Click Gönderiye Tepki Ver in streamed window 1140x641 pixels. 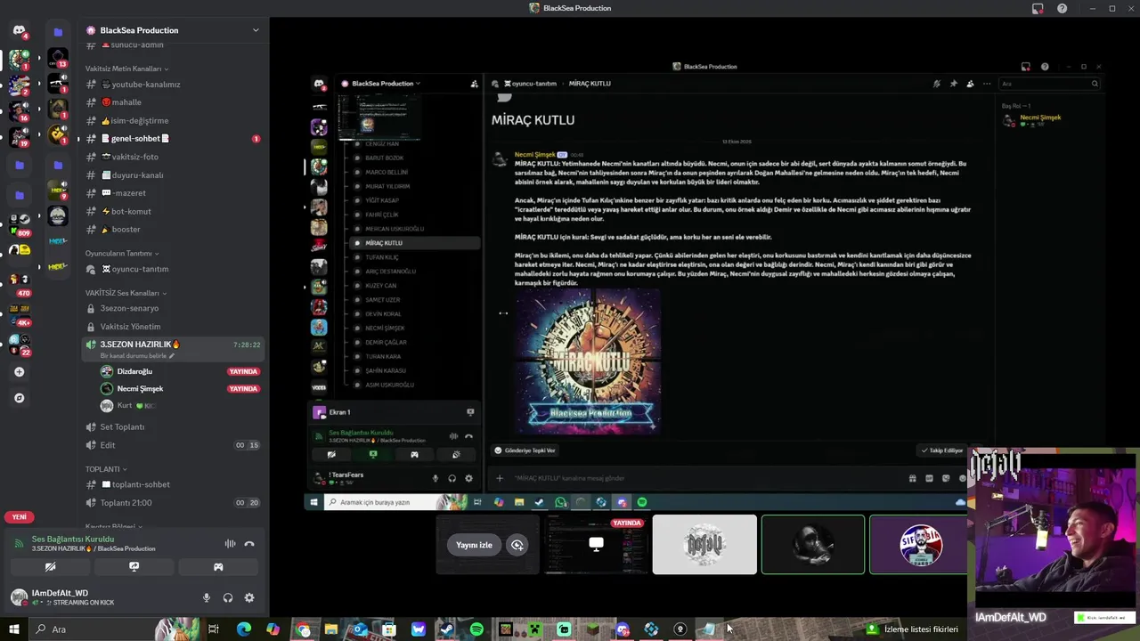coord(525,450)
